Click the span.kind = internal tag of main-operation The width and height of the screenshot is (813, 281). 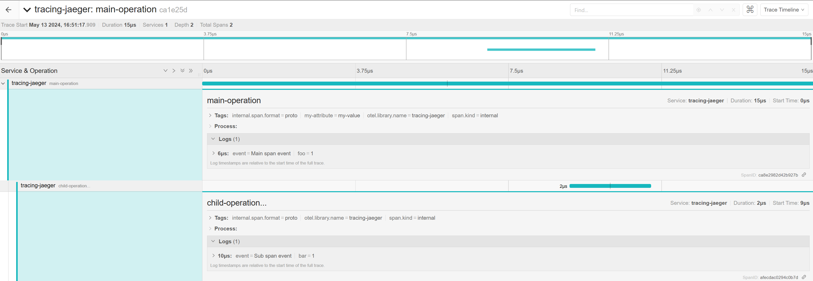click(475, 115)
